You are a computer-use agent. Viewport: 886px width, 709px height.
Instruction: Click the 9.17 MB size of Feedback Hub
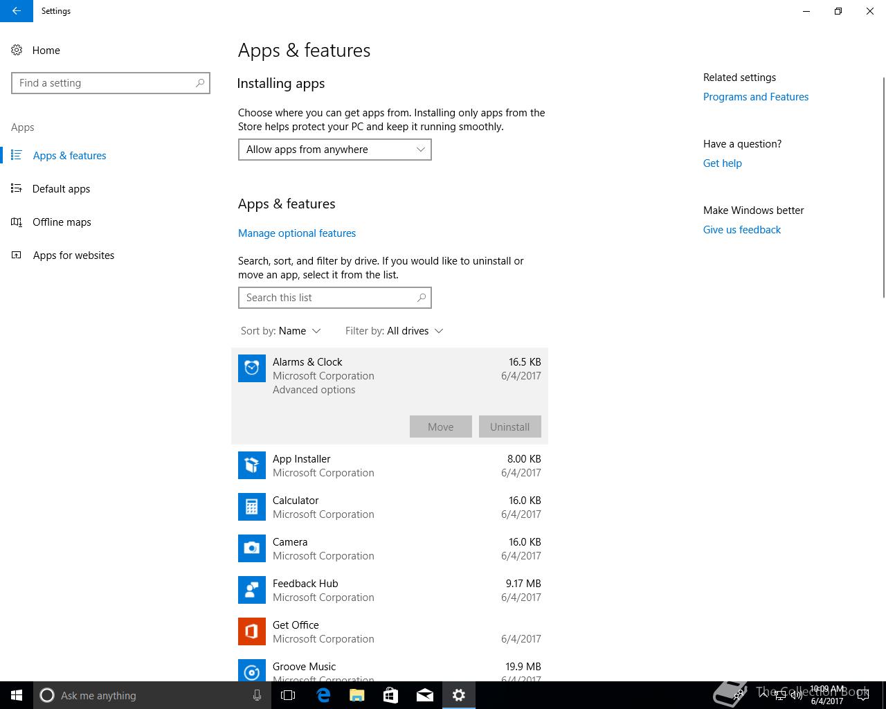click(523, 584)
